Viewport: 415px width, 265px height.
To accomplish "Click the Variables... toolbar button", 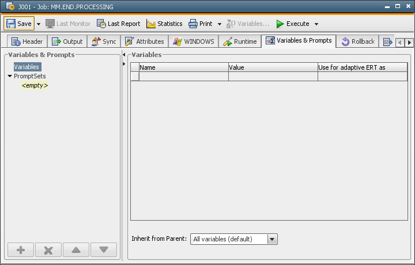I will pos(248,24).
